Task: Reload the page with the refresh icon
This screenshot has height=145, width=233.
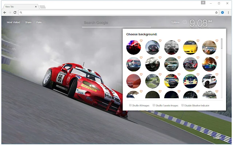Action: coord(15,13)
